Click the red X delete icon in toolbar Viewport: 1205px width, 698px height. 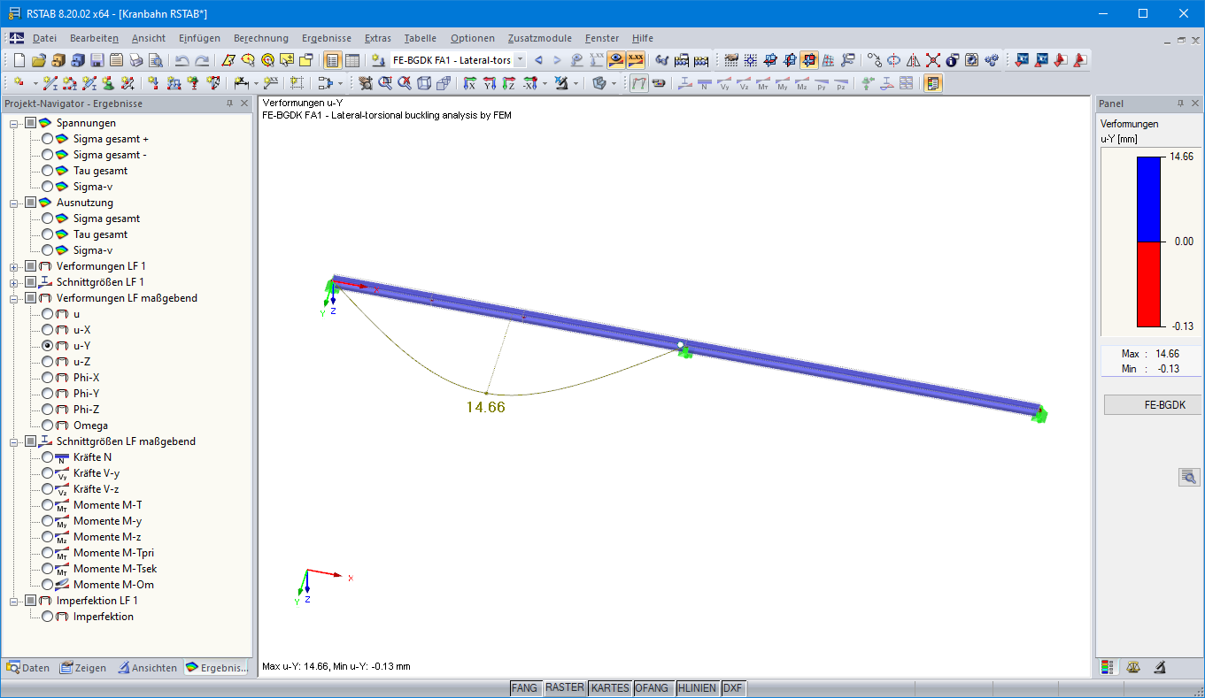pyautogui.click(x=933, y=60)
